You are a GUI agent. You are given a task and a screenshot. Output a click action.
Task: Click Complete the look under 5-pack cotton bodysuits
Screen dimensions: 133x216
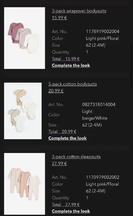point(67,138)
